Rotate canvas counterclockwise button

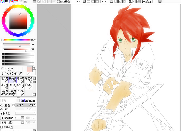(x=116, y=2)
